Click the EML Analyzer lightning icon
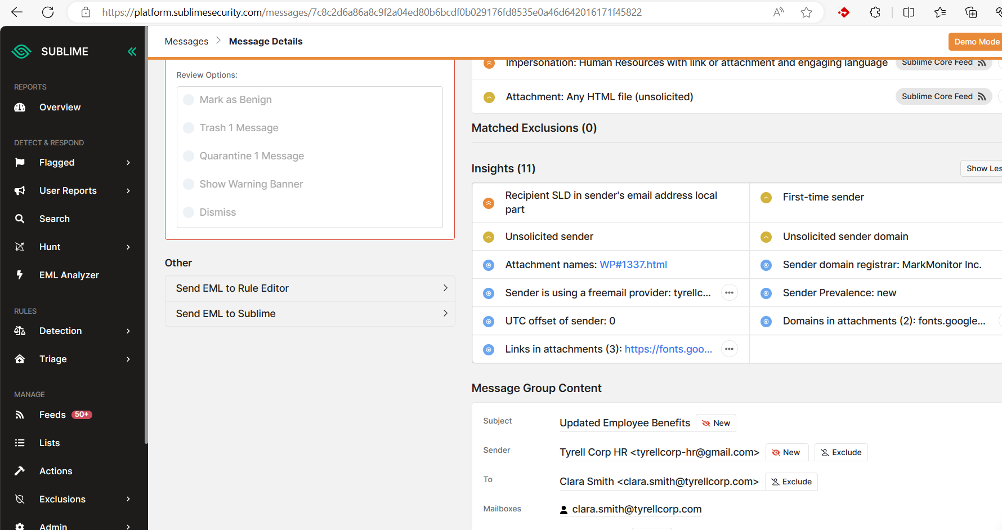Screen dimensions: 1002x530 coord(20,275)
